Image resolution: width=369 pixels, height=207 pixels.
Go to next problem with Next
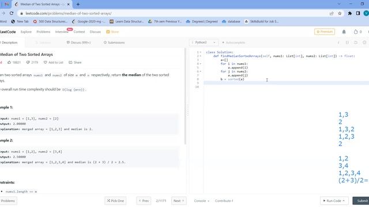coord(179,201)
